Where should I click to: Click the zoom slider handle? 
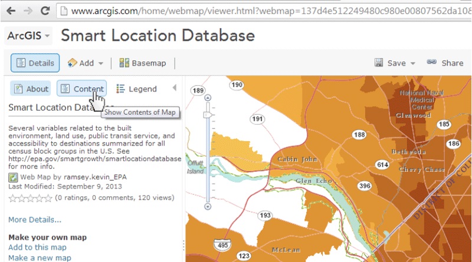point(208,115)
